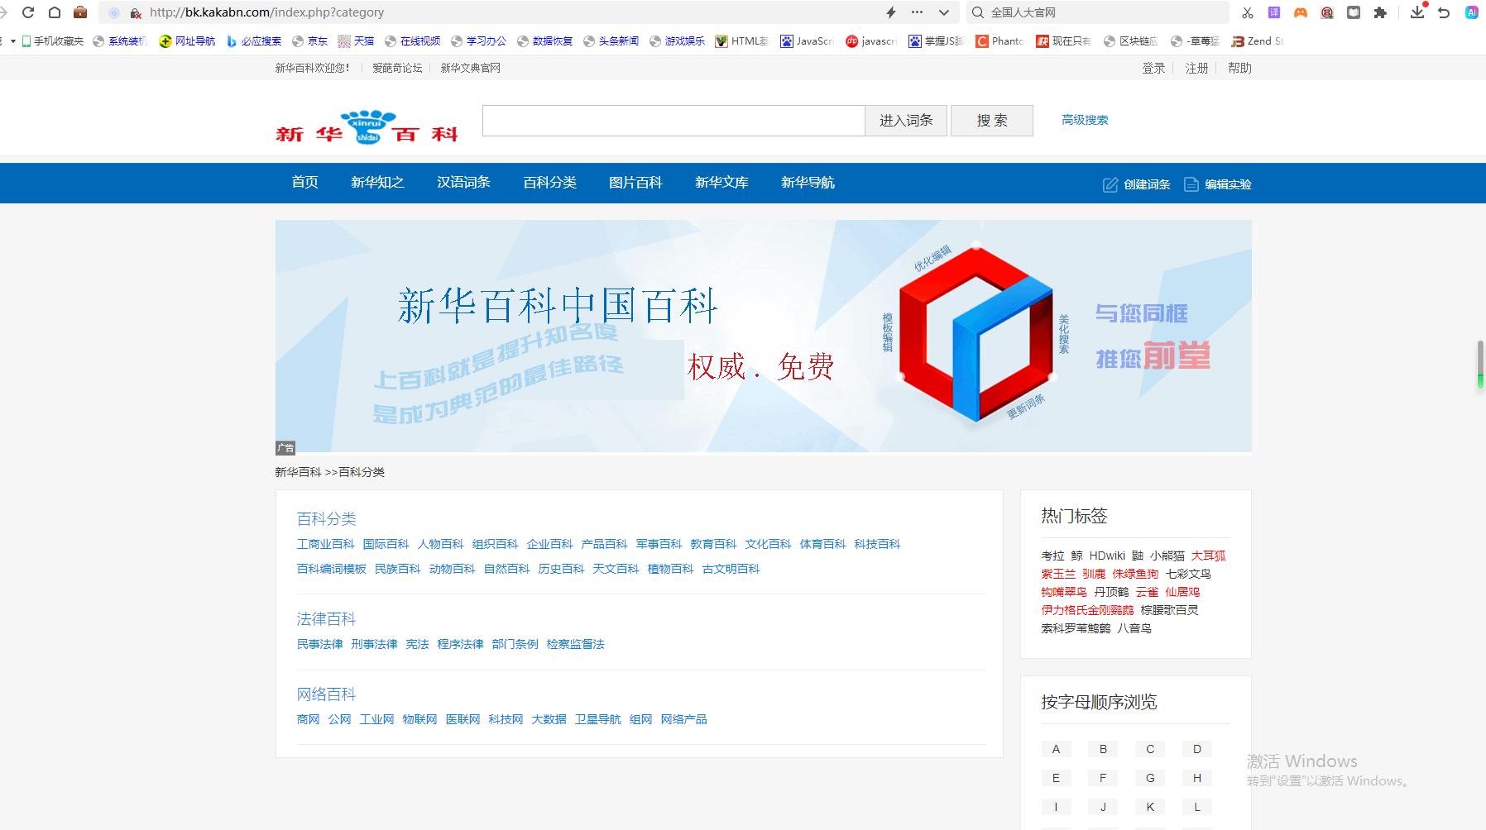The height and width of the screenshot is (830, 1486).
Task: Reload the page with the refresh icon
Action: (28, 12)
